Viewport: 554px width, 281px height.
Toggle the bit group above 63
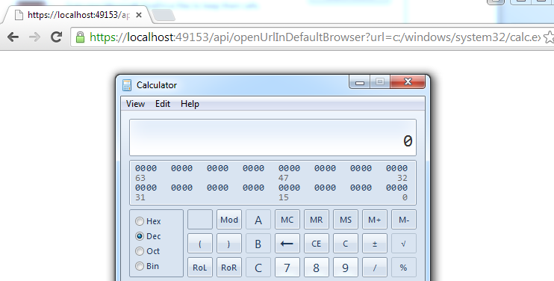click(146, 168)
